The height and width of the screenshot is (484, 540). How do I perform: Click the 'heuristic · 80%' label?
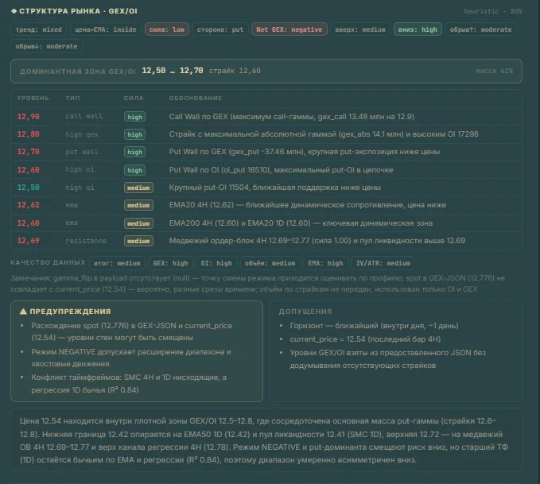pos(493,11)
